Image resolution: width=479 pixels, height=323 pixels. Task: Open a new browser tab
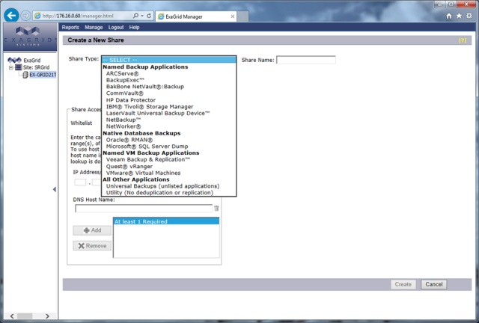(242, 16)
